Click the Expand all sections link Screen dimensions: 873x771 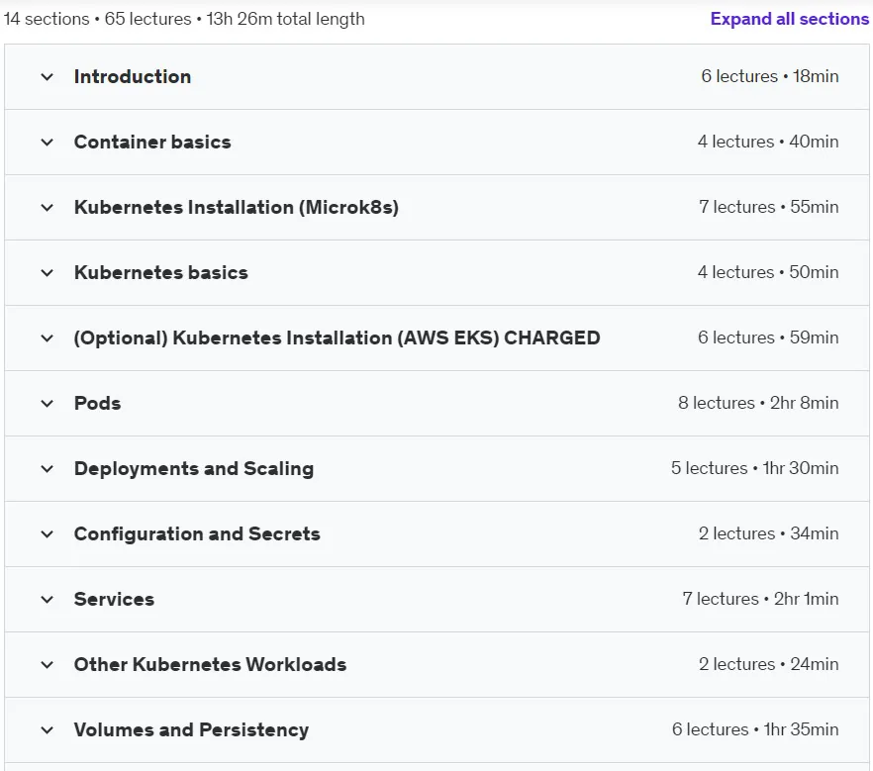[790, 19]
